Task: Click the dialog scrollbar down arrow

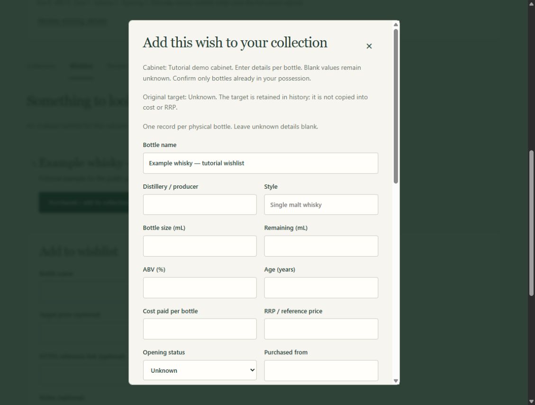Action: click(x=396, y=381)
